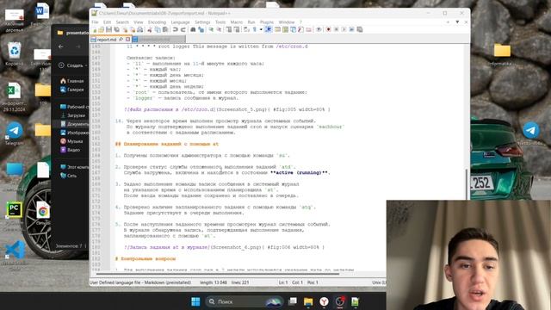
Task: Select 'Сеть' in the Explorer sidebar
Action: [69, 176]
